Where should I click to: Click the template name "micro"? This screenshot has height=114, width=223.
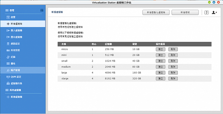coord(64,49)
